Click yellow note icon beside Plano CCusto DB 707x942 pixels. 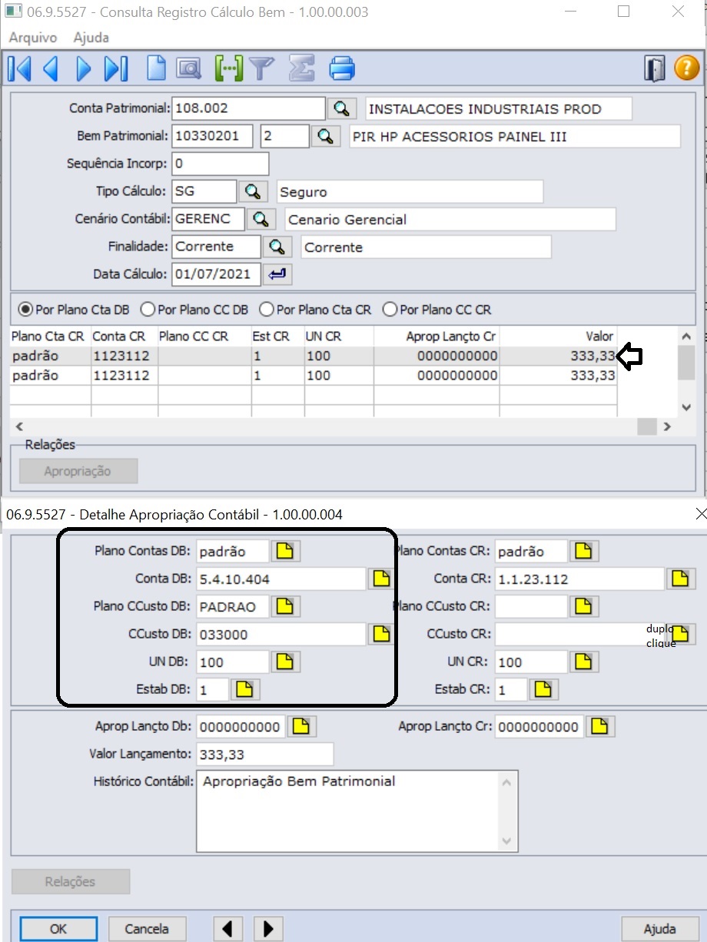(286, 606)
